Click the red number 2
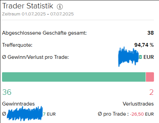Image resolution: width=159 pixels, height=123 pixels. tap(151, 92)
